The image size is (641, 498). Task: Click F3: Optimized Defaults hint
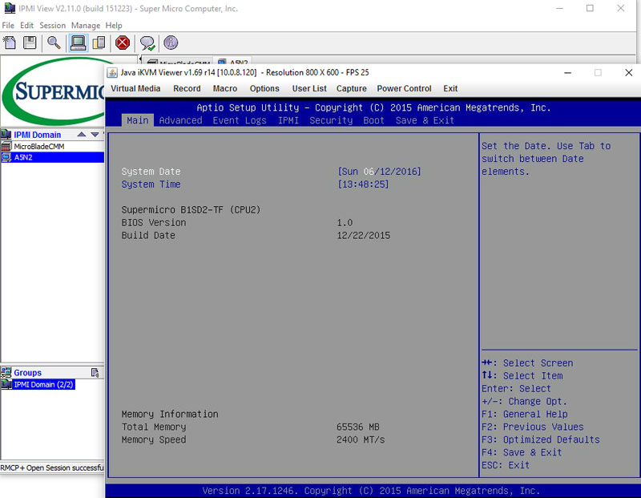tap(540, 439)
